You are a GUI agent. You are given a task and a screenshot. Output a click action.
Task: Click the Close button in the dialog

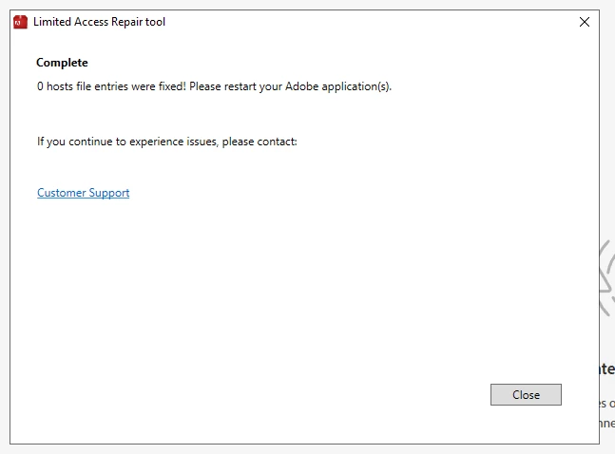(x=526, y=394)
